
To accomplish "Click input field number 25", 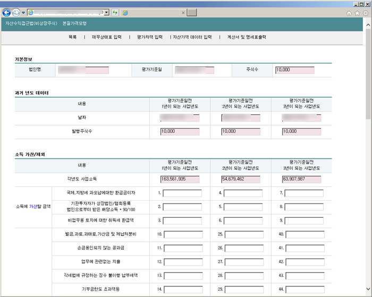I will (x=244, y=235).
